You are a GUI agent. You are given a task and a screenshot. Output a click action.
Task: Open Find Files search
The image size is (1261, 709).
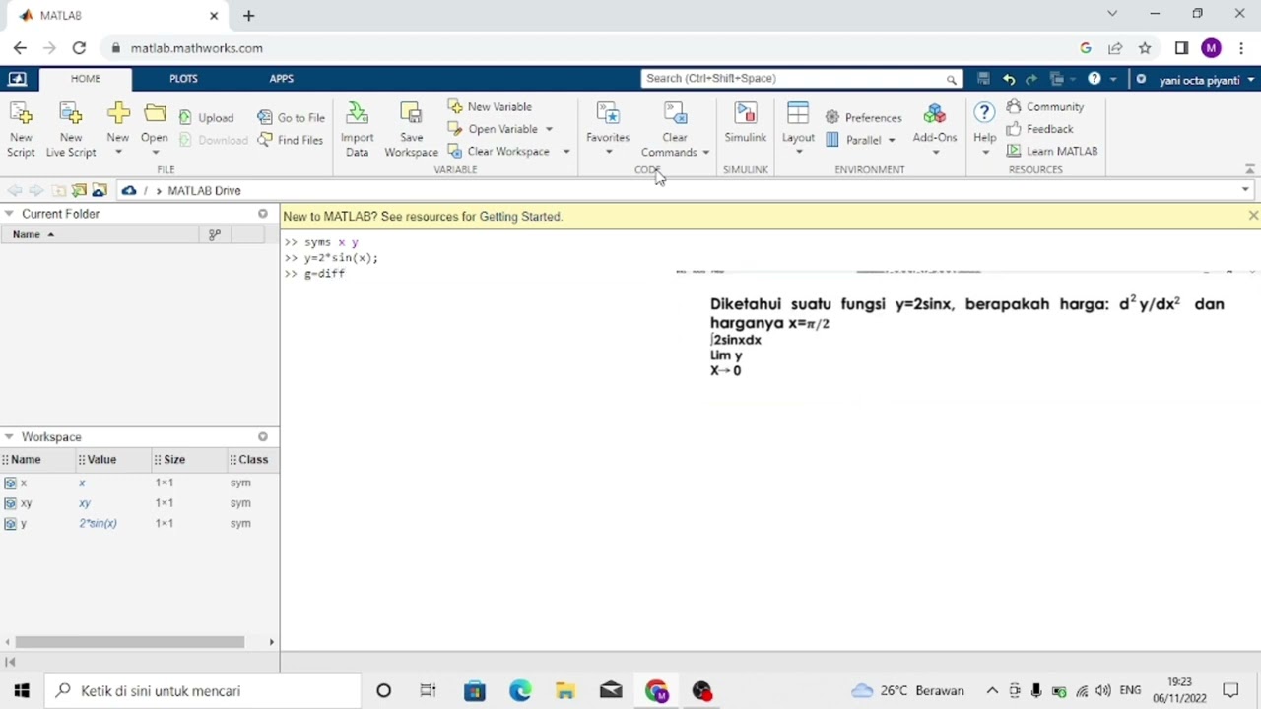[291, 140]
